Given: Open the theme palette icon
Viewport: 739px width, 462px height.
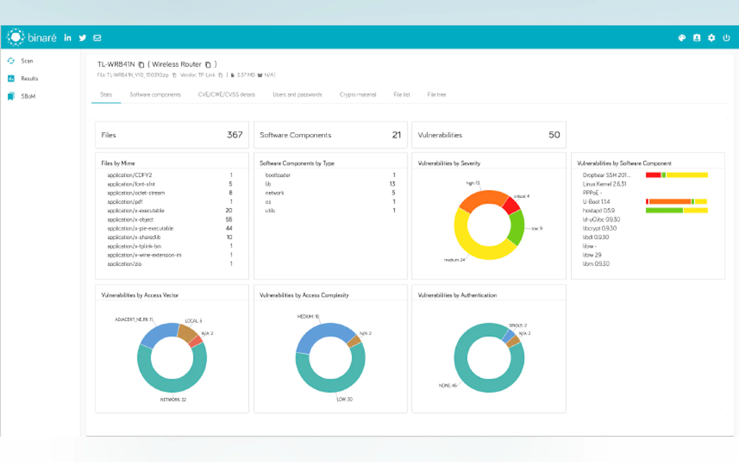Looking at the screenshot, I should pos(682,38).
